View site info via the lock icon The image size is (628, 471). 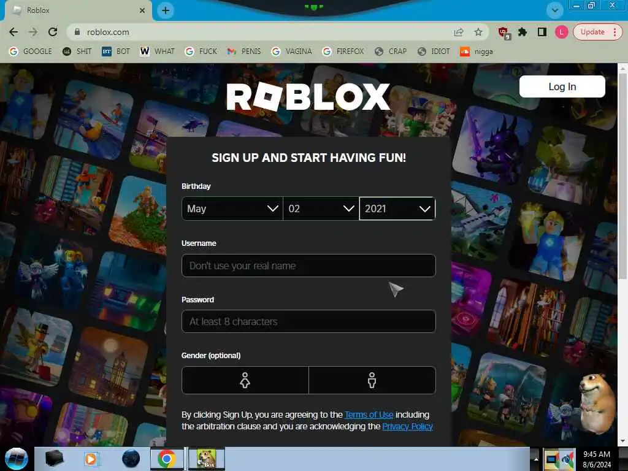tap(77, 32)
